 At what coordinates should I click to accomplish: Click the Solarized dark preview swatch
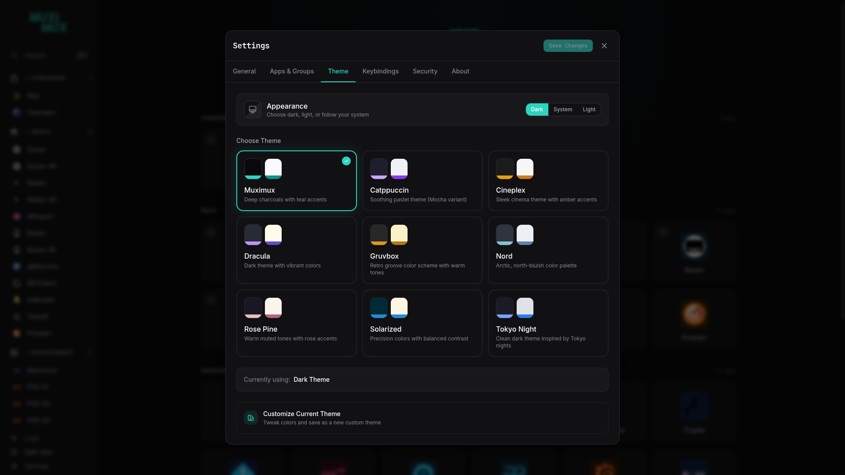pyautogui.click(x=378, y=308)
